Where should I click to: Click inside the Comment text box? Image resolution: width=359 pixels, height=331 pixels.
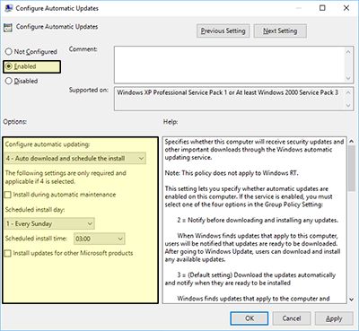coord(229,65)
